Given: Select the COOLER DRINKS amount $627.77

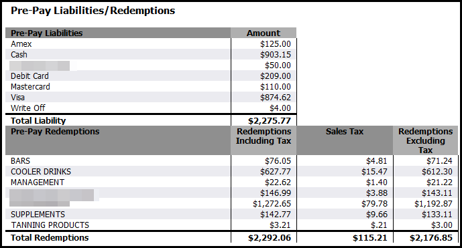Looking at the screenshot, I should (x=275, y=172).
